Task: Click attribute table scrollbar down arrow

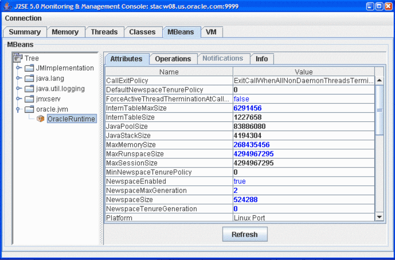Action: (x=379, y=217)
